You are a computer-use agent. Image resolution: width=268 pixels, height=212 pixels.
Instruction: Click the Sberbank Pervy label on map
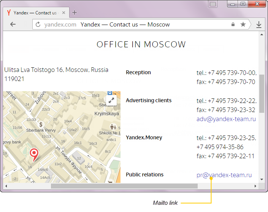pos(41,130)
